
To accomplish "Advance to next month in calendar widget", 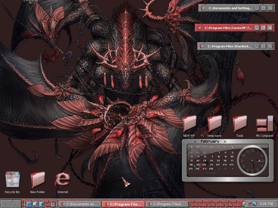I will pos(225,141).
